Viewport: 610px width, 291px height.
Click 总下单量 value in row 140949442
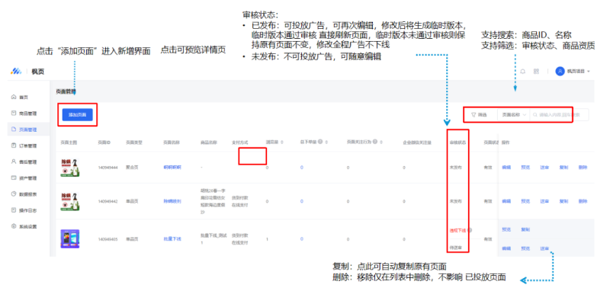pos(301,202)
